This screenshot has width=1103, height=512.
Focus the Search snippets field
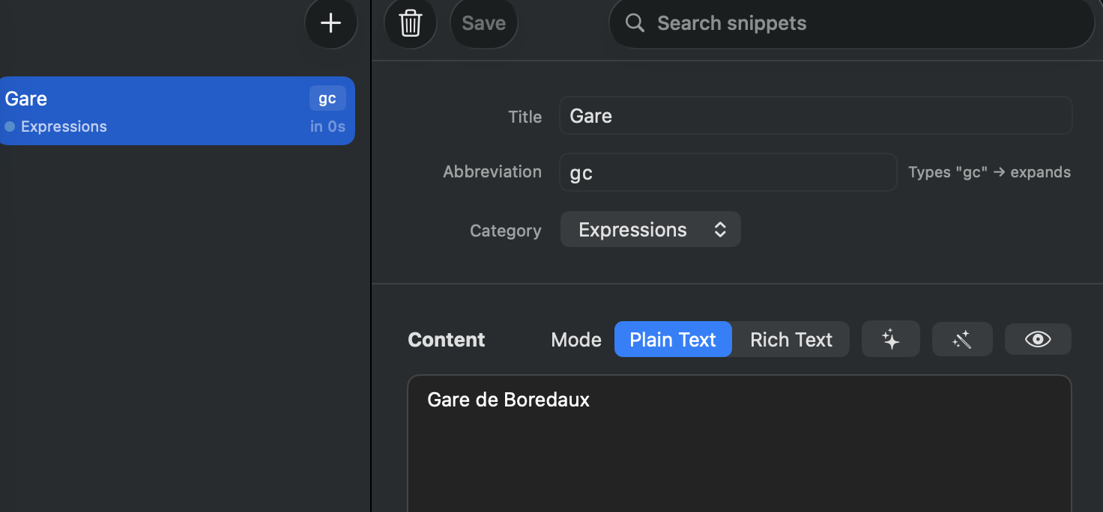point(852,23)
